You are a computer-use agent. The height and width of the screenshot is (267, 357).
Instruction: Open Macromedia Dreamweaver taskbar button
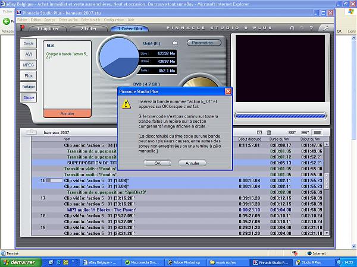(x=143, y=262)
